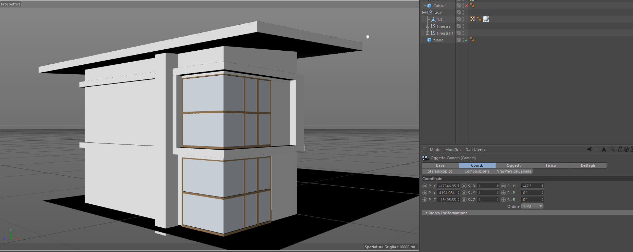633x252 pixels.
Task: Select the white sphere material tag on 1.3
Action: click(486, 19)
